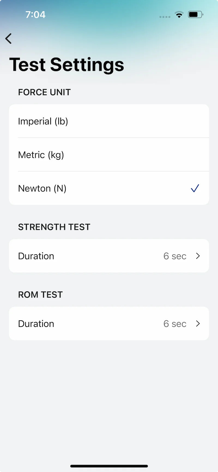The height and width of the screenshot is (472, 218).
Task: Click Duration label under Strength Test
Action: [x=36, y=256]
